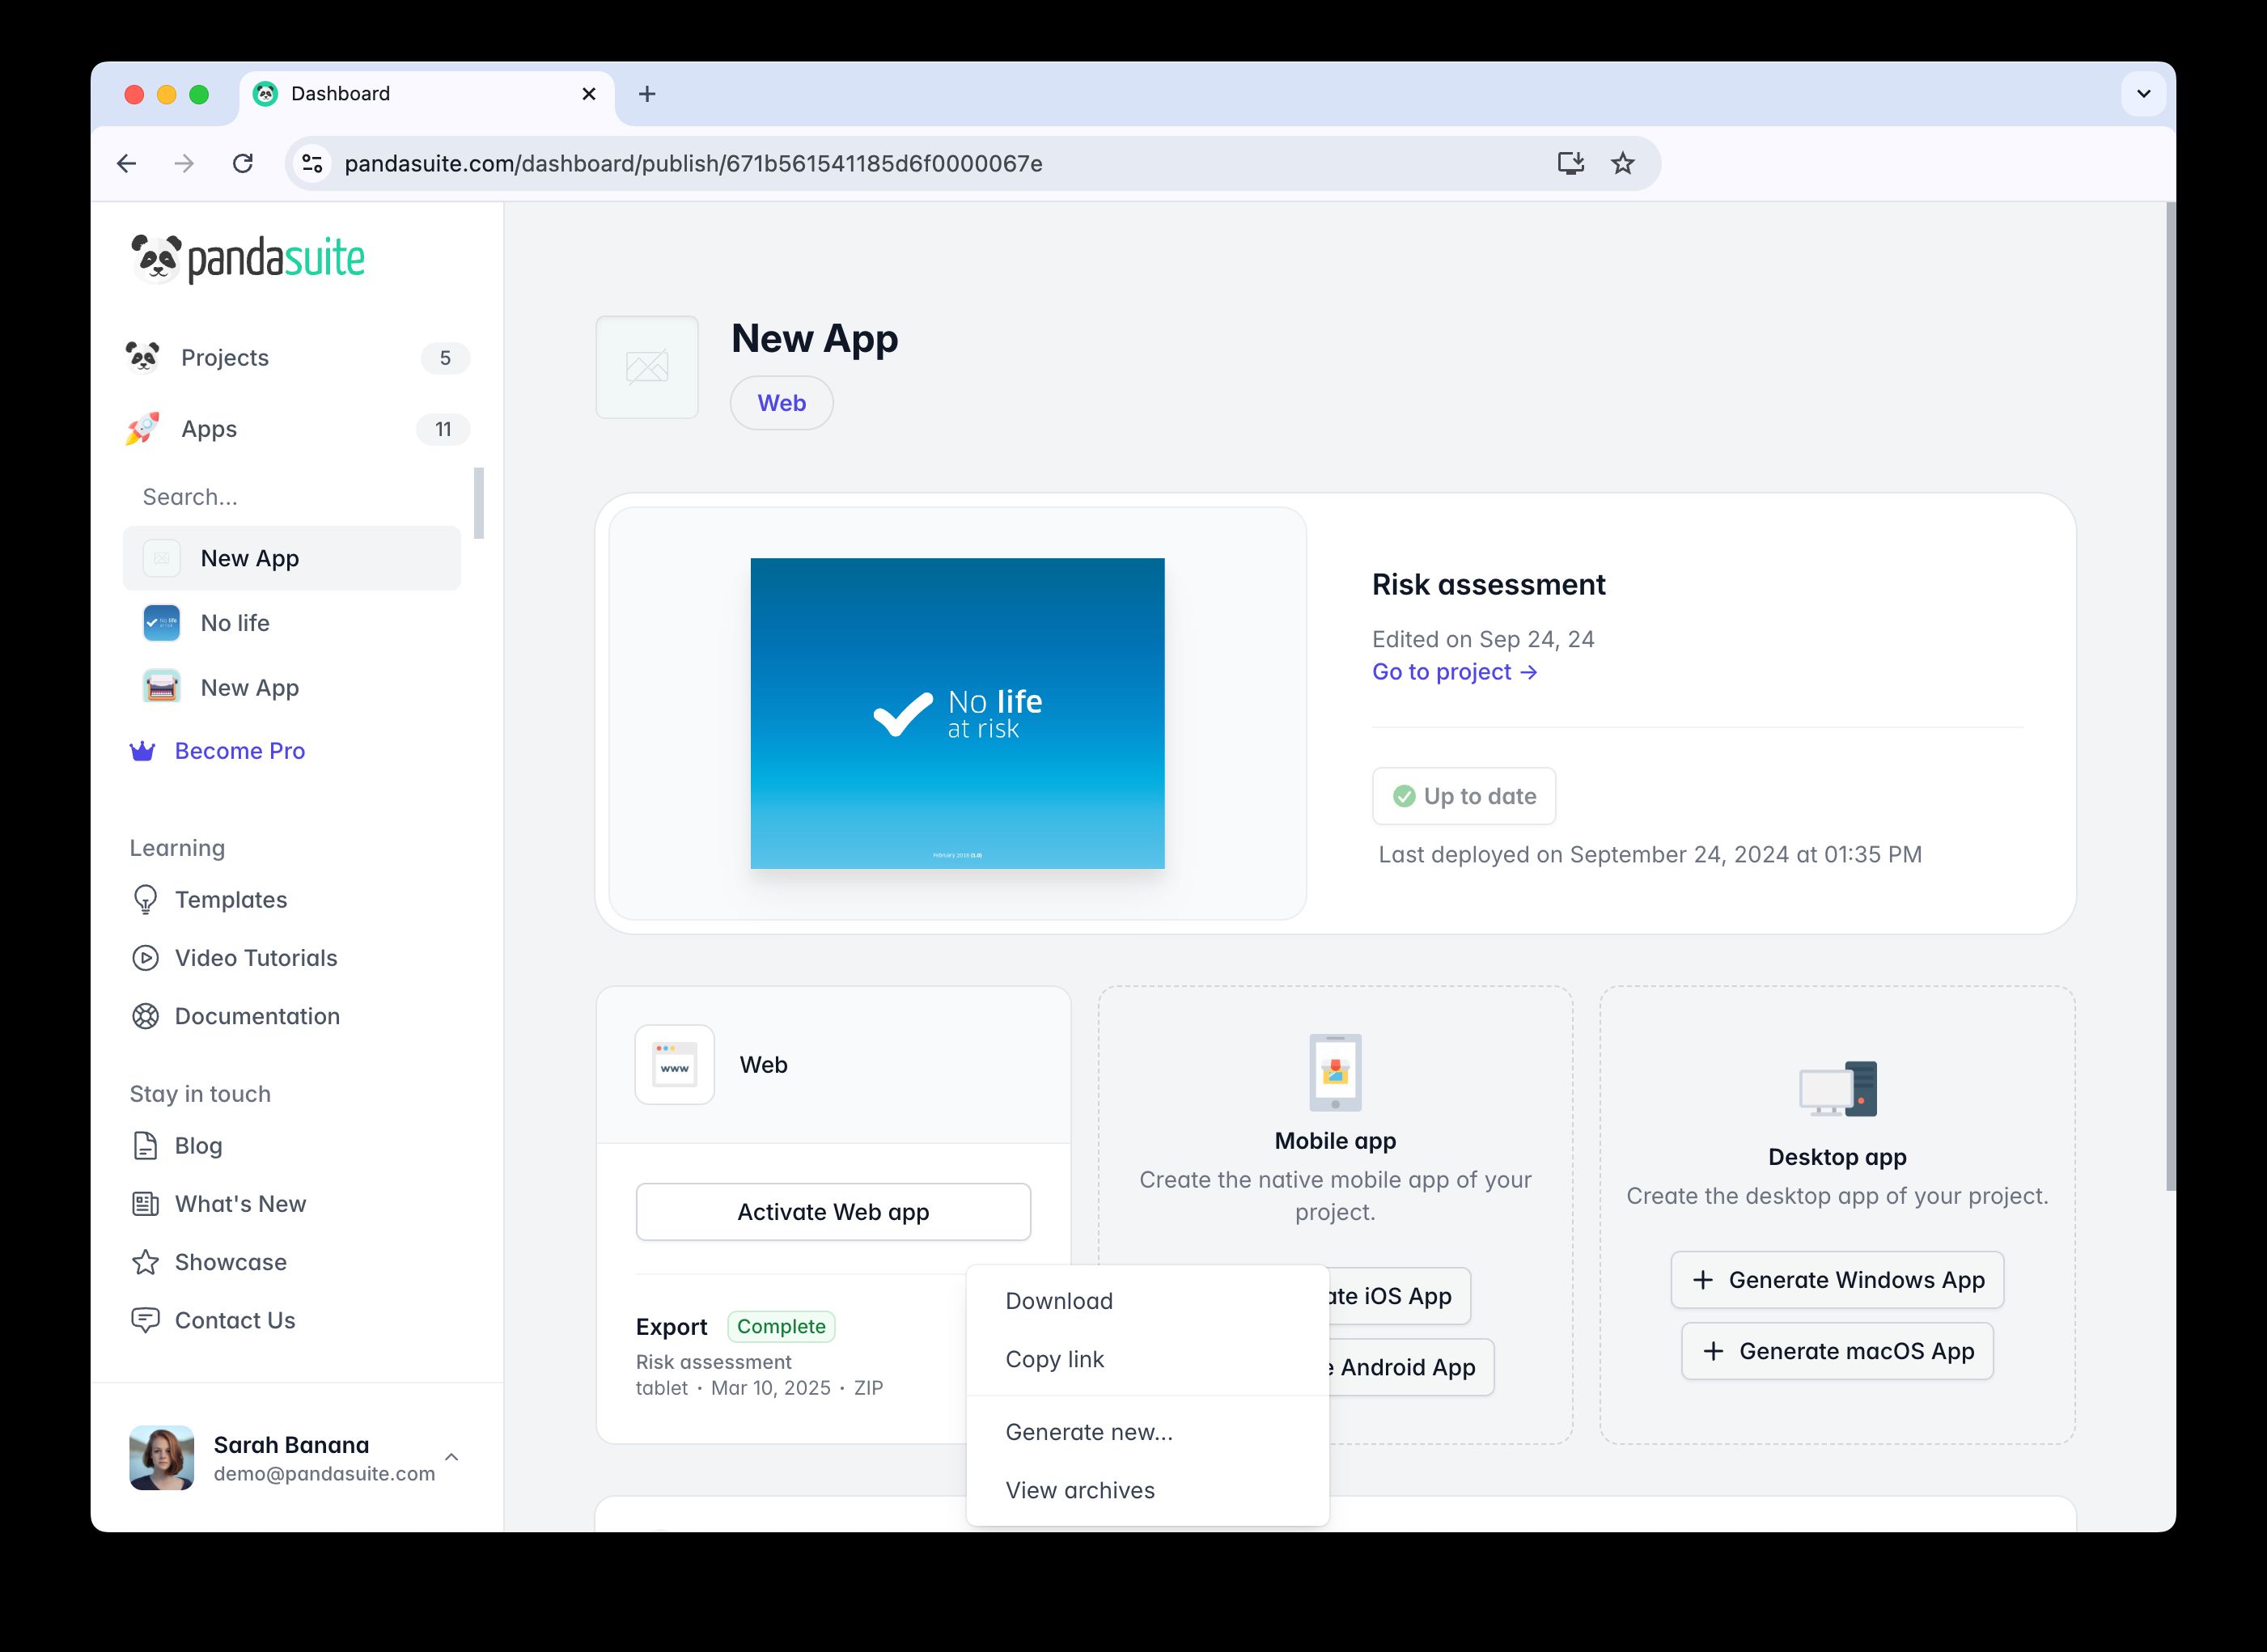The width and height of the screenshot is (2267, 1652).
Task: Click the Mobile app phone icon
Action: pyautogui.click(x=1335, y=1072)
